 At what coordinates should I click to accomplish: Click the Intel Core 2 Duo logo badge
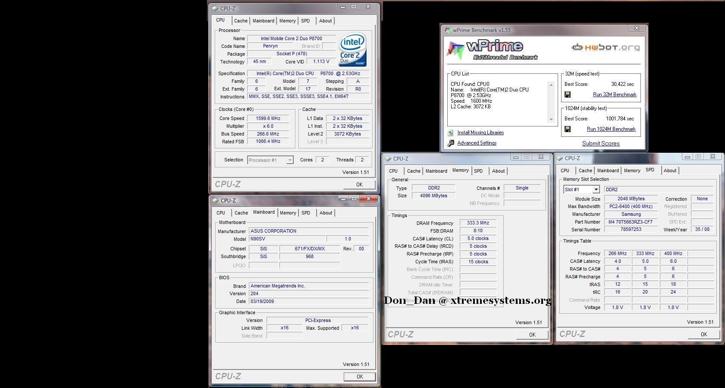352,49
